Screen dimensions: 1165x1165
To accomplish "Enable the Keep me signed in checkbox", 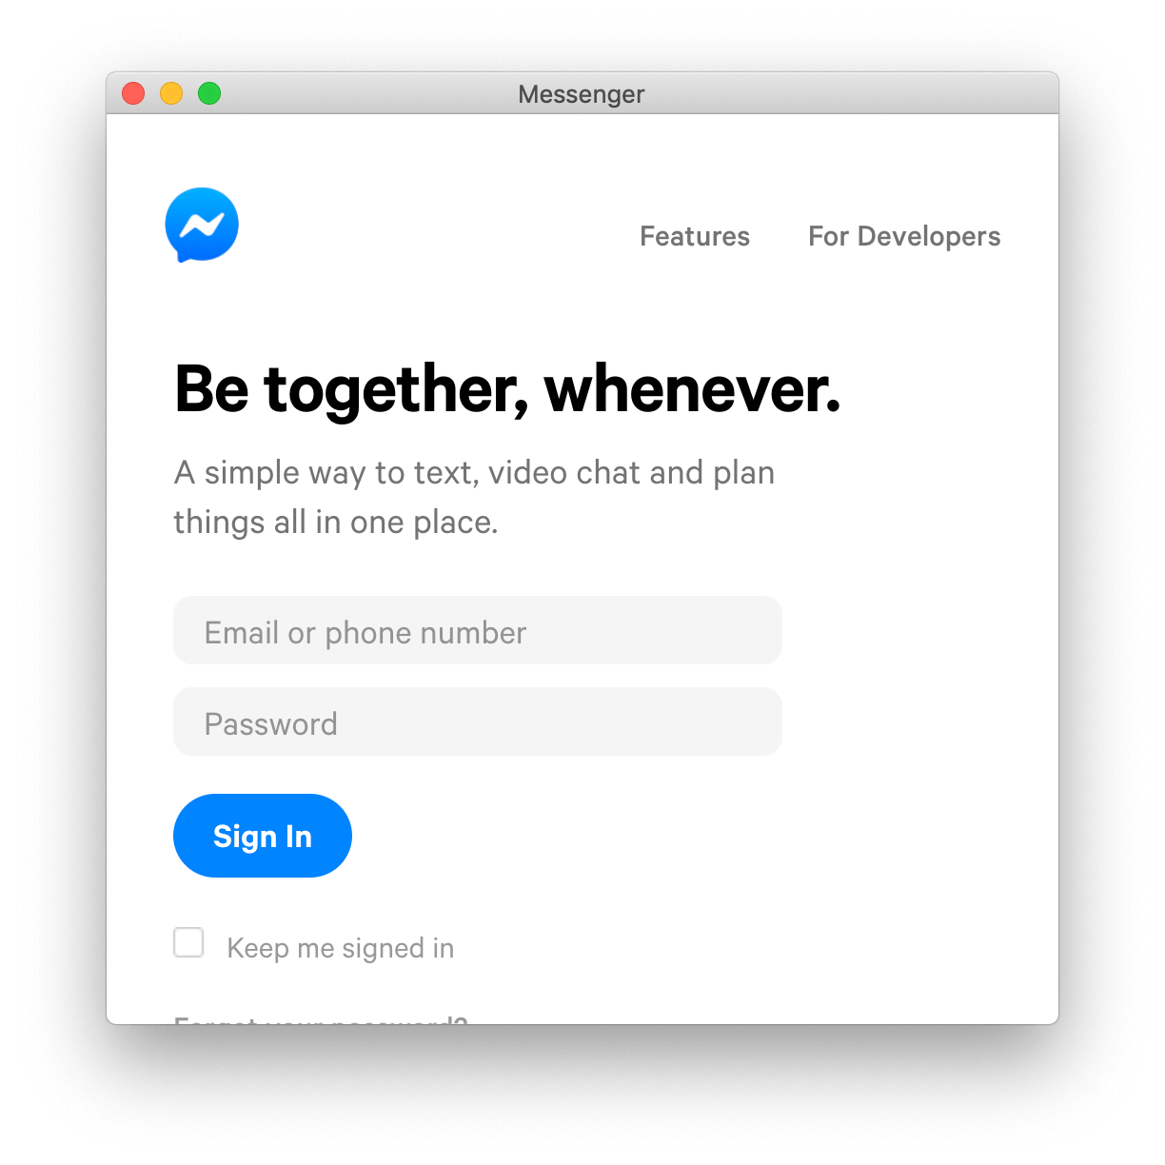I will [188, 942].
